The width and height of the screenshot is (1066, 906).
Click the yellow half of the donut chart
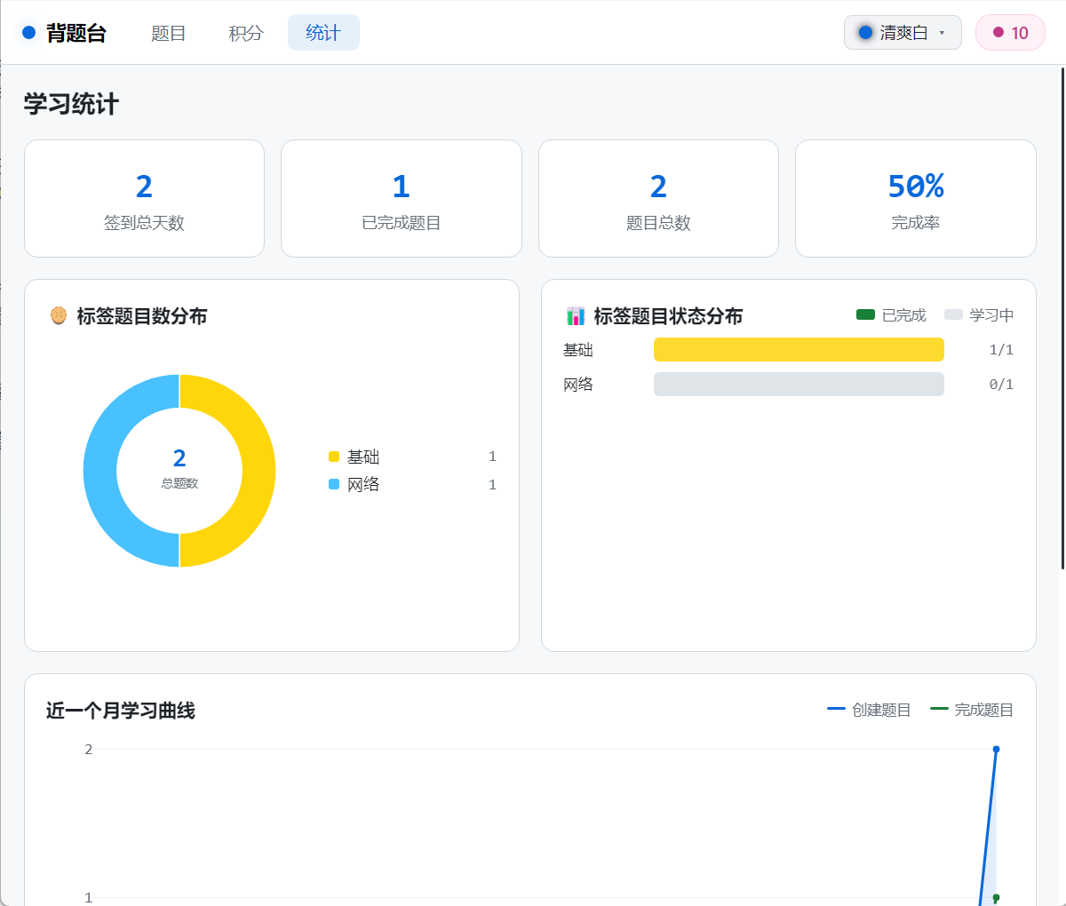(x=258, y=471)
